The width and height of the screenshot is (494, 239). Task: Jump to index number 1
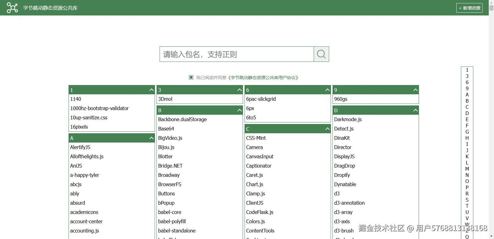[467, 70]
